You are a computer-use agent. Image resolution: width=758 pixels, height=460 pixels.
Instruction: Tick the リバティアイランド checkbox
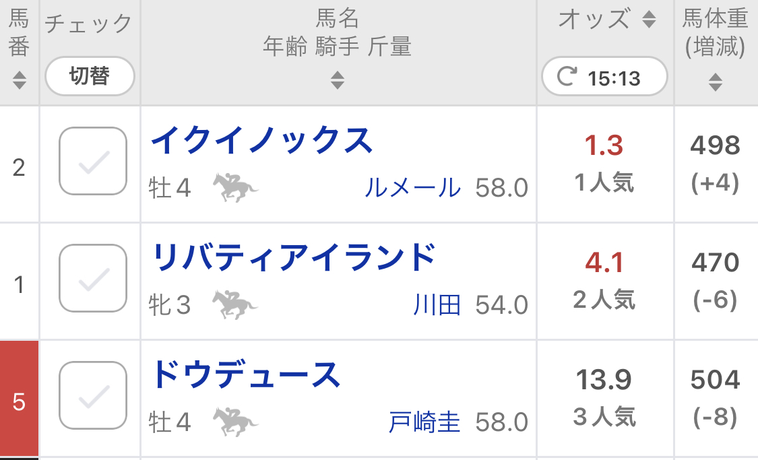tap(93, 279)
